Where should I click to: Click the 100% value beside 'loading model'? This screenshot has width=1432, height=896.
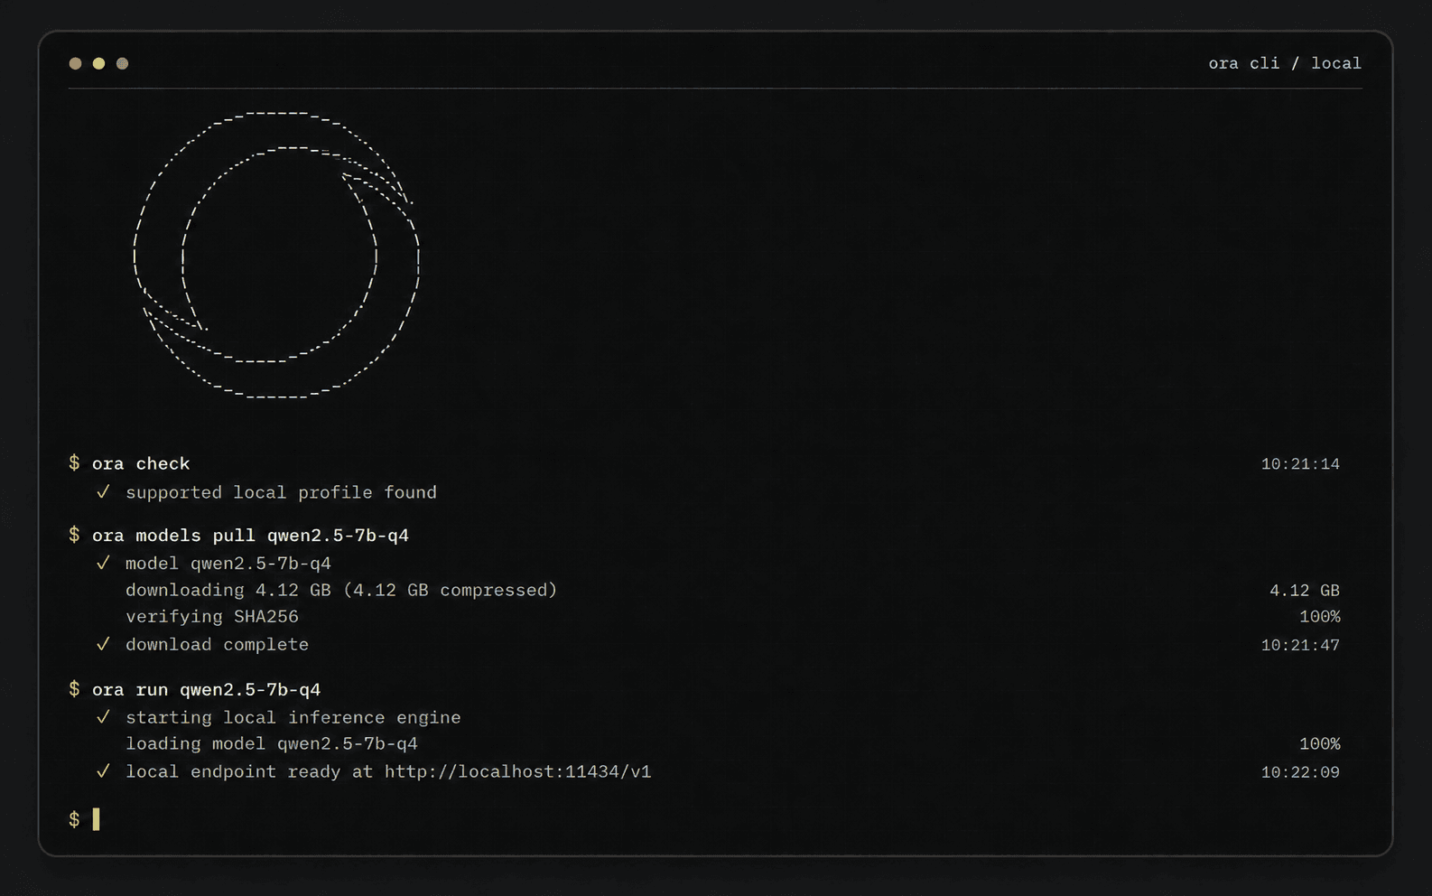point(1320,744)
